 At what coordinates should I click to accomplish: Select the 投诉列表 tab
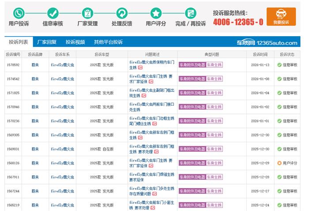(19, 42)
